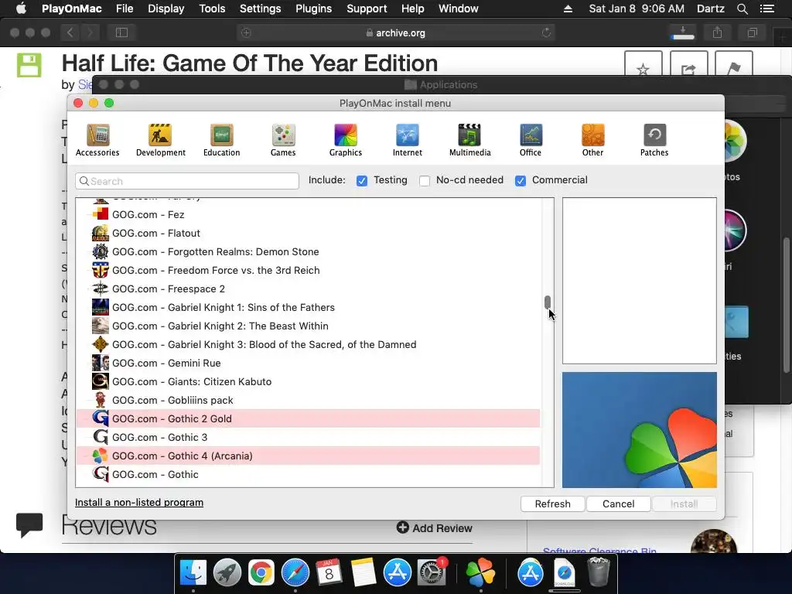Open the Games category

283,141
